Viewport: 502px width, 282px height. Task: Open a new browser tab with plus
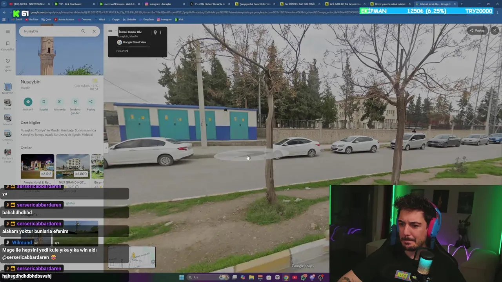[462, 4]
